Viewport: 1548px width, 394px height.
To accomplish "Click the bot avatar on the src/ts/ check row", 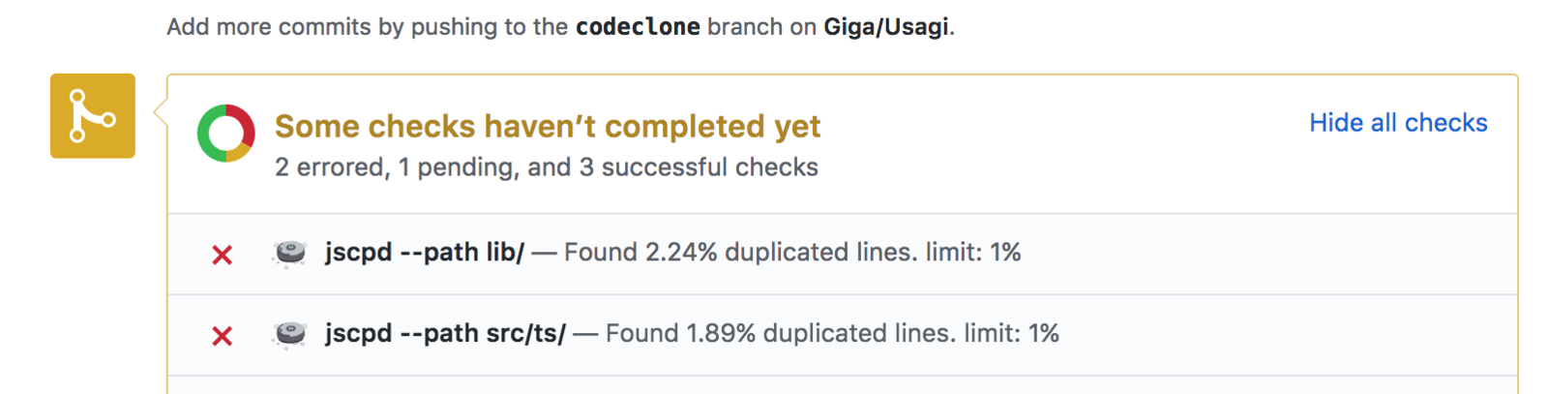I will 289,335.
